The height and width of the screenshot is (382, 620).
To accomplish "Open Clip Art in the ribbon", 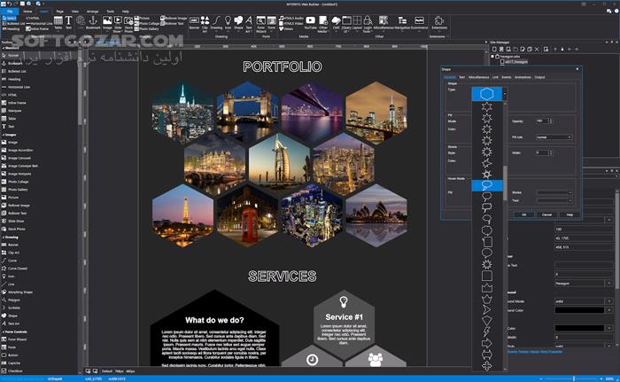I will tap(205, 24).
